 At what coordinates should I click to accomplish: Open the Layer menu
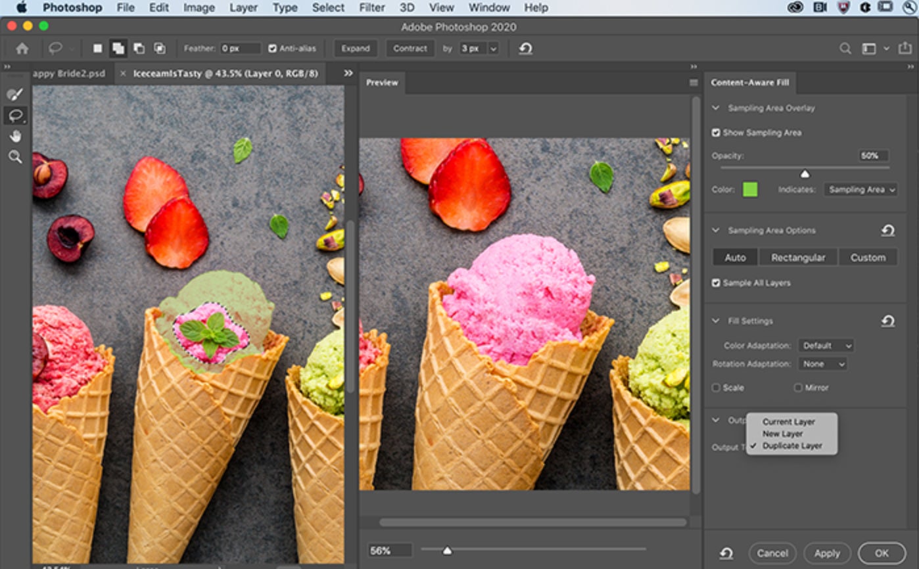[x=243, y=8]
